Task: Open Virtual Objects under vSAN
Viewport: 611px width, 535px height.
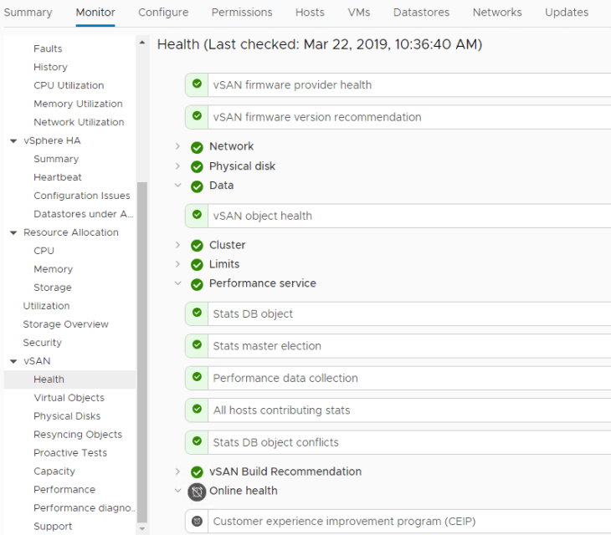Action: (69, 398)
